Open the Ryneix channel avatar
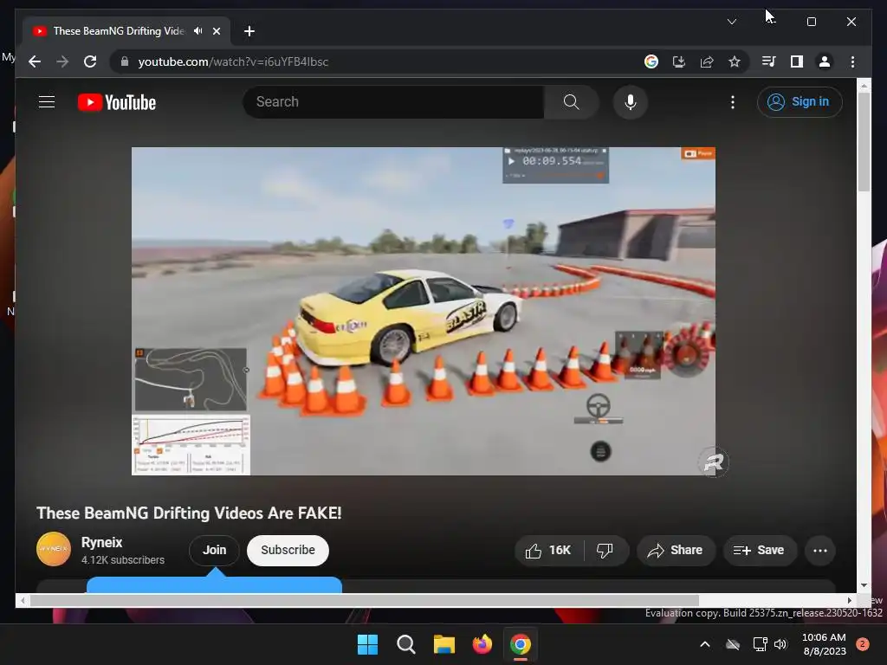This screenshot has height=665, width=887. (x=54, y=549)
